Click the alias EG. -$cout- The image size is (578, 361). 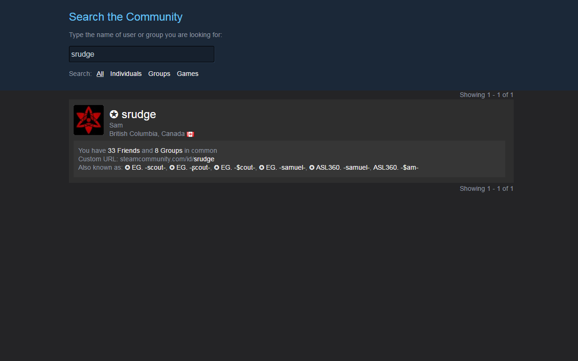click(235, 167)
